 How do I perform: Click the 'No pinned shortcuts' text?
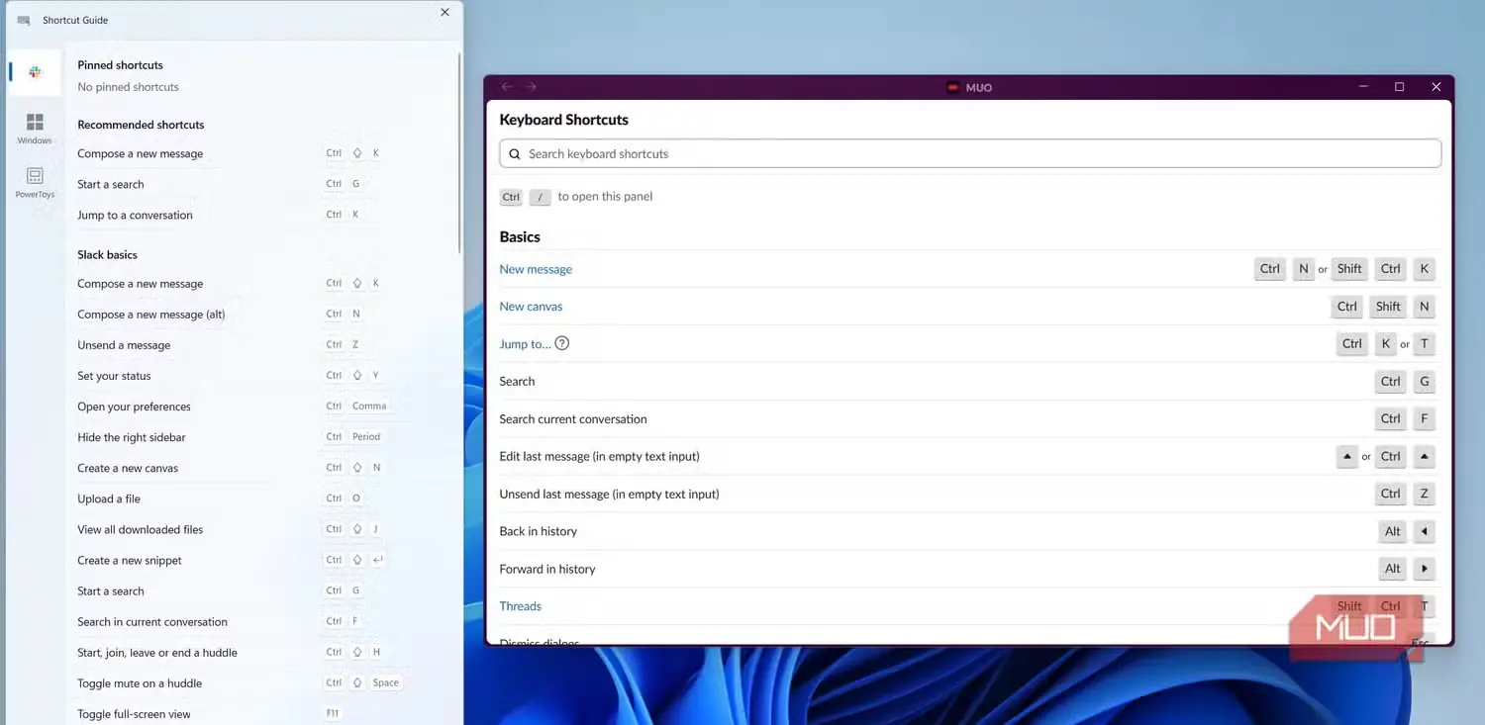click(128, 87)
